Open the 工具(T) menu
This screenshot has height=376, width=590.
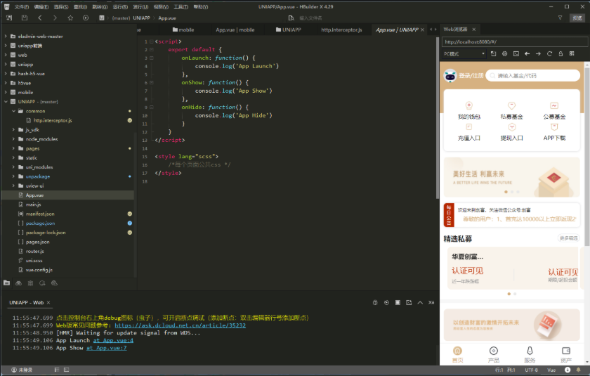tap(181, 7)
